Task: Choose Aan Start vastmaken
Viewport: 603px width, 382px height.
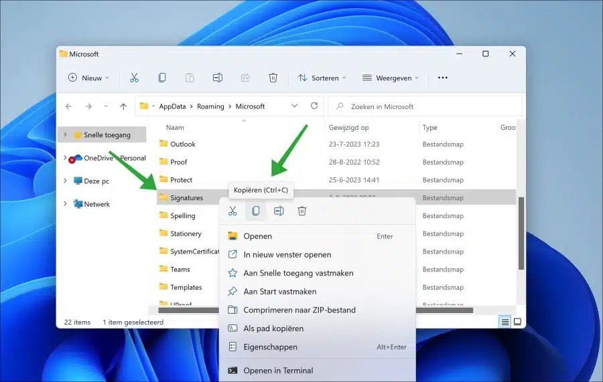Action: pyautogui.click(x=318, y=292)
